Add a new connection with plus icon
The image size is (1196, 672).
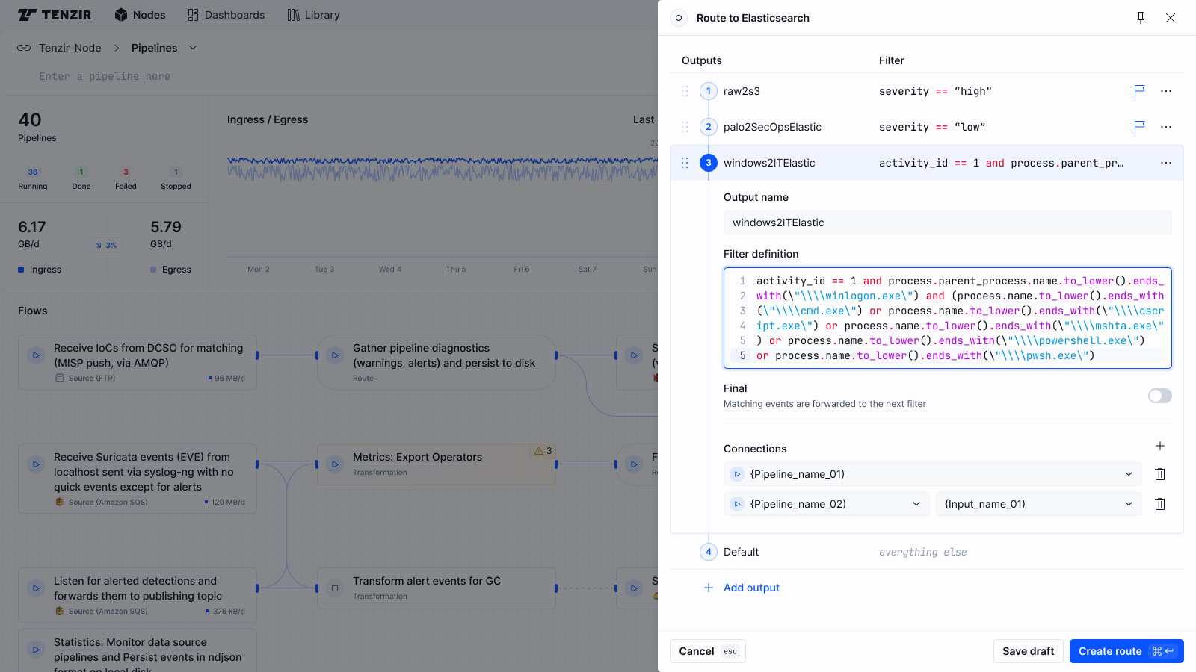click(1159, 447)
